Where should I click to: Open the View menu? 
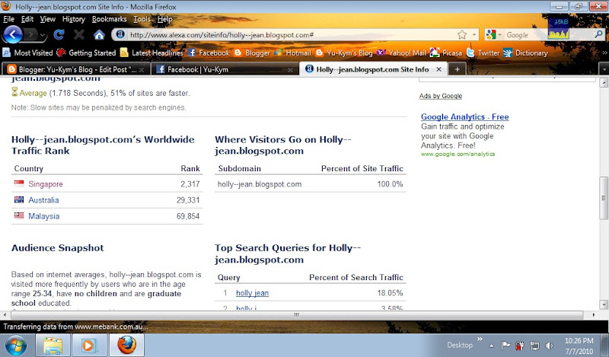click(x=47, y=19)
